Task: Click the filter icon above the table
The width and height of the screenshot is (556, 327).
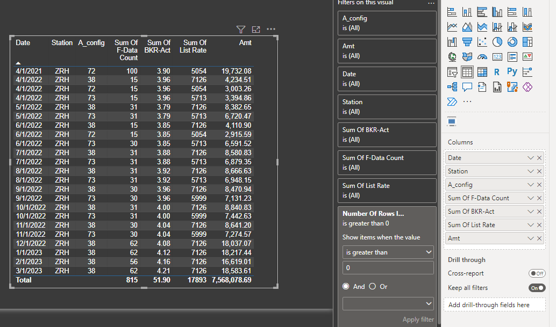Action: tap(241, 30)
